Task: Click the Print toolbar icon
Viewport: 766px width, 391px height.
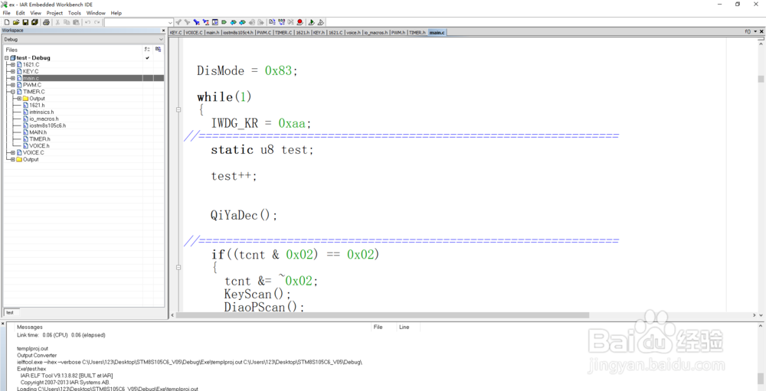Action: tap(46, 22)
